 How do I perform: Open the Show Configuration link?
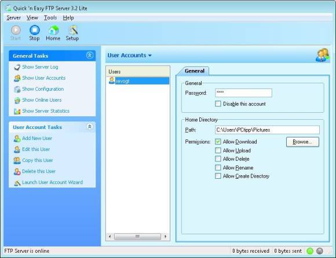coord(43,89)
